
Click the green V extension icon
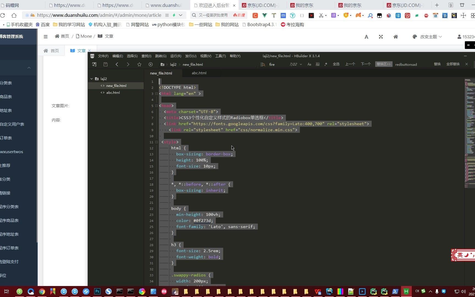(264, 15)
